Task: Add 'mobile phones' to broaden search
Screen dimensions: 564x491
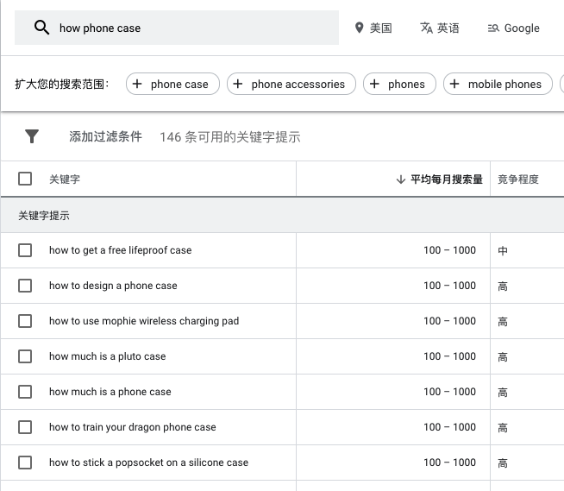Action: pyautogui.click(x=498, y=84)
